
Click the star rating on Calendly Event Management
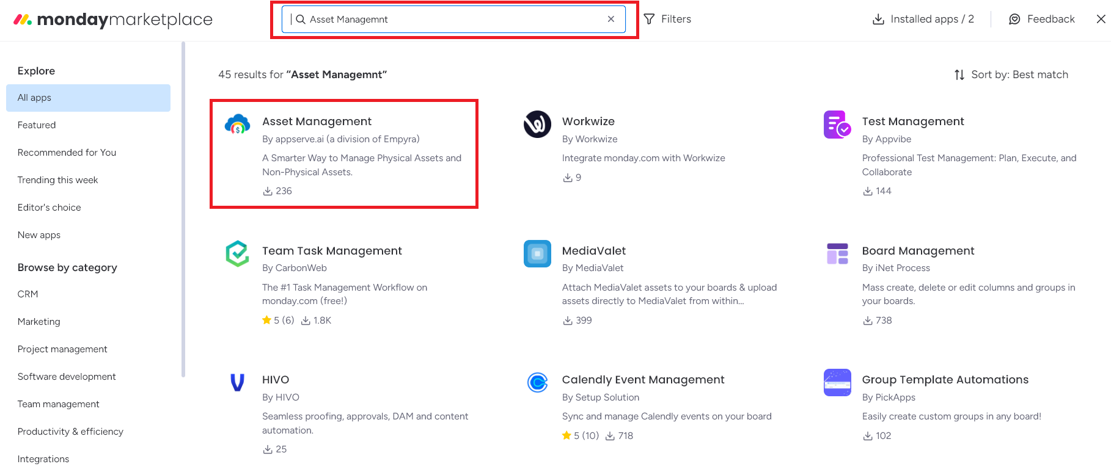pos(581,436)
